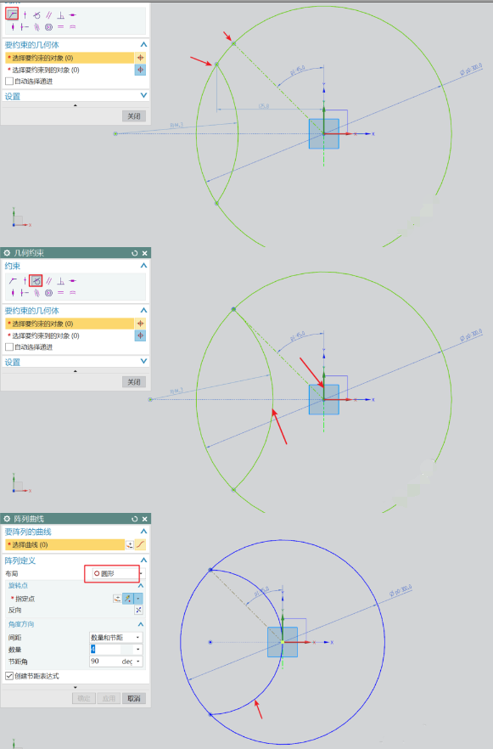Select the red-boxed coincident constraint icon

pyautogui.click(x=13, y=14)
